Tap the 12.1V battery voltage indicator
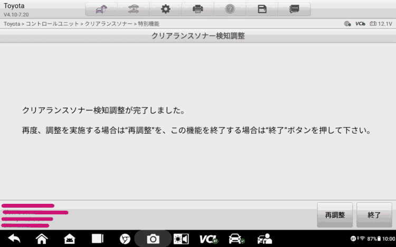 (x=381, y=24)
